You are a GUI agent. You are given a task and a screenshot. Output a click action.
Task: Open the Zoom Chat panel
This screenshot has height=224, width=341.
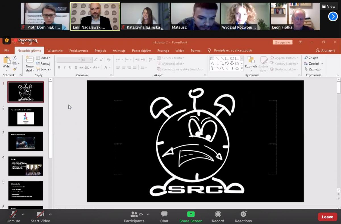[x=164, y=217]
